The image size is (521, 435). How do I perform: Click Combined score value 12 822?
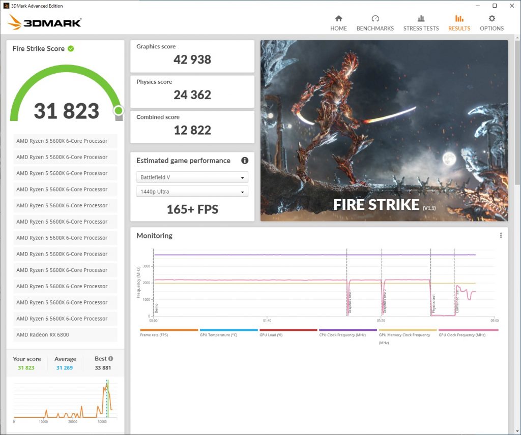192,130
